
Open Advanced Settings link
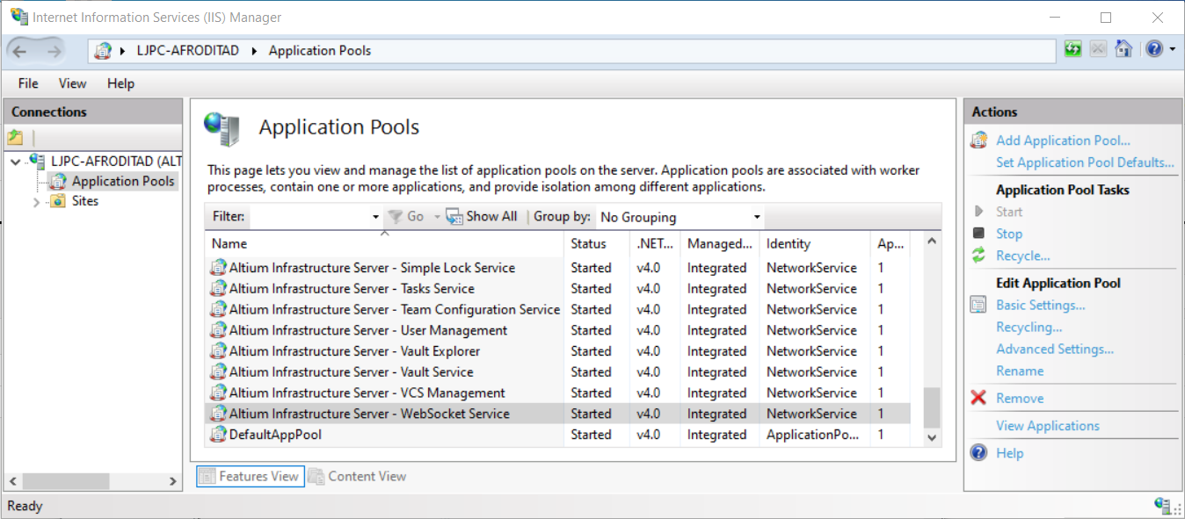tap(1054, 349)
